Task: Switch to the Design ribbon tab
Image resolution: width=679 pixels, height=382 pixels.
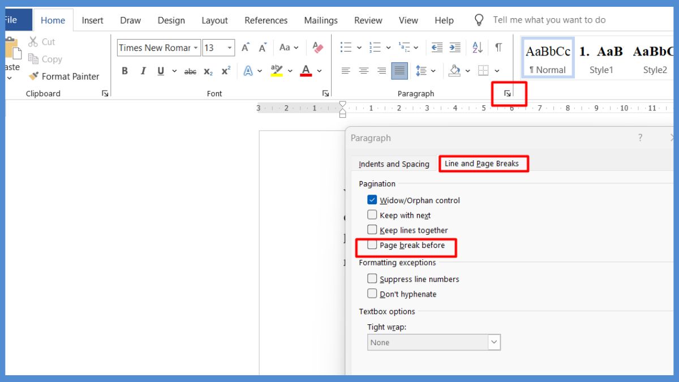Action: (x=171, y=20)
